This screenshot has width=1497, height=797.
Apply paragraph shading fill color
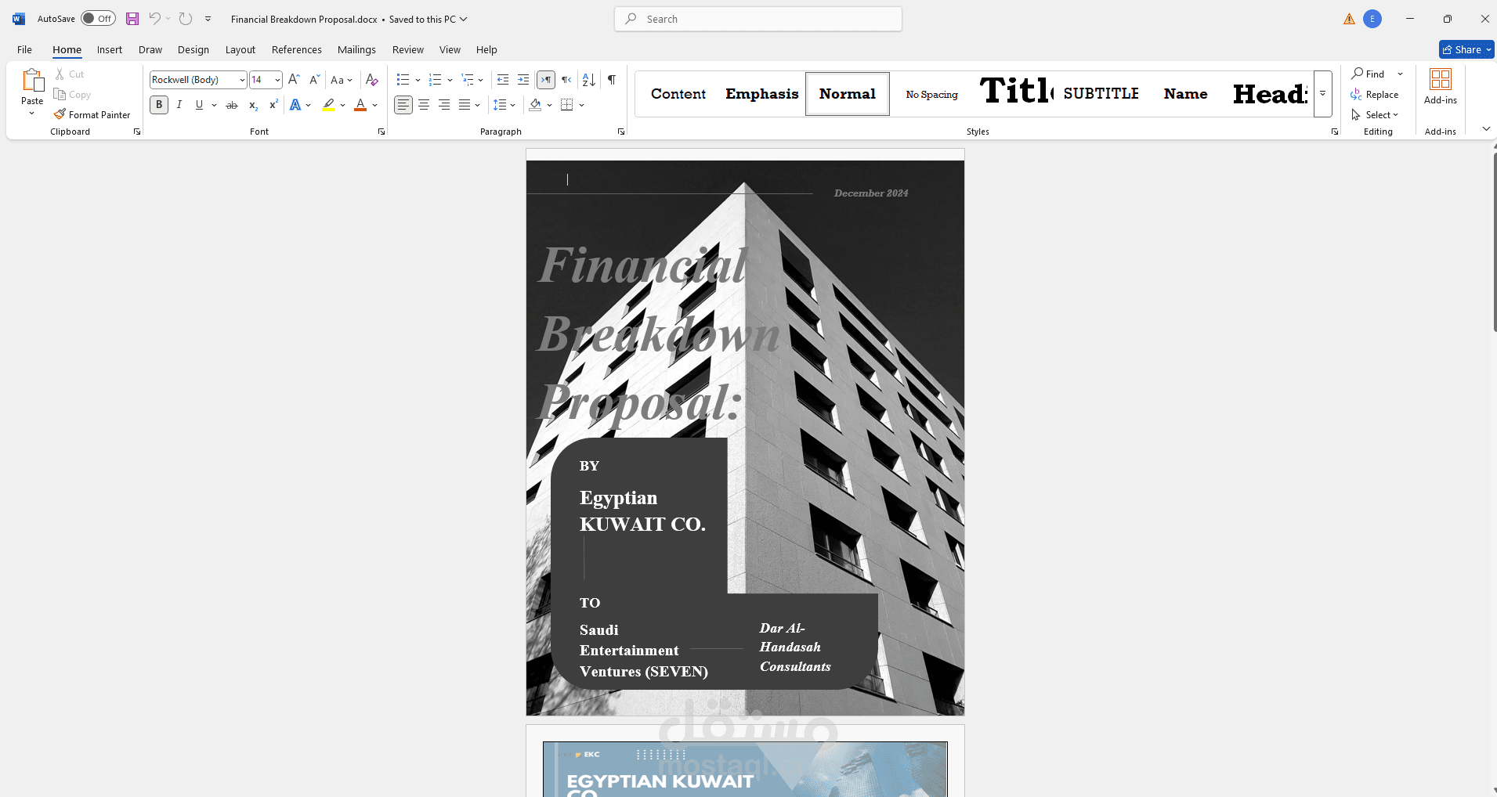point(536,105)
